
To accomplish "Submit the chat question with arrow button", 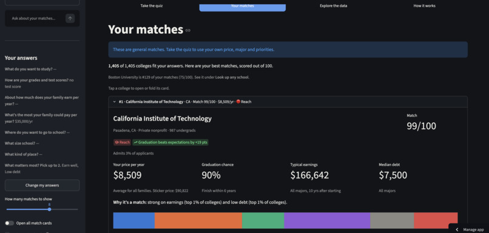I will click(70, 18).
